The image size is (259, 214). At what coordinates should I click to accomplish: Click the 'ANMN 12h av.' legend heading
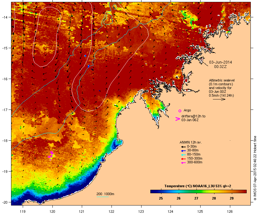tap(190, 142)
